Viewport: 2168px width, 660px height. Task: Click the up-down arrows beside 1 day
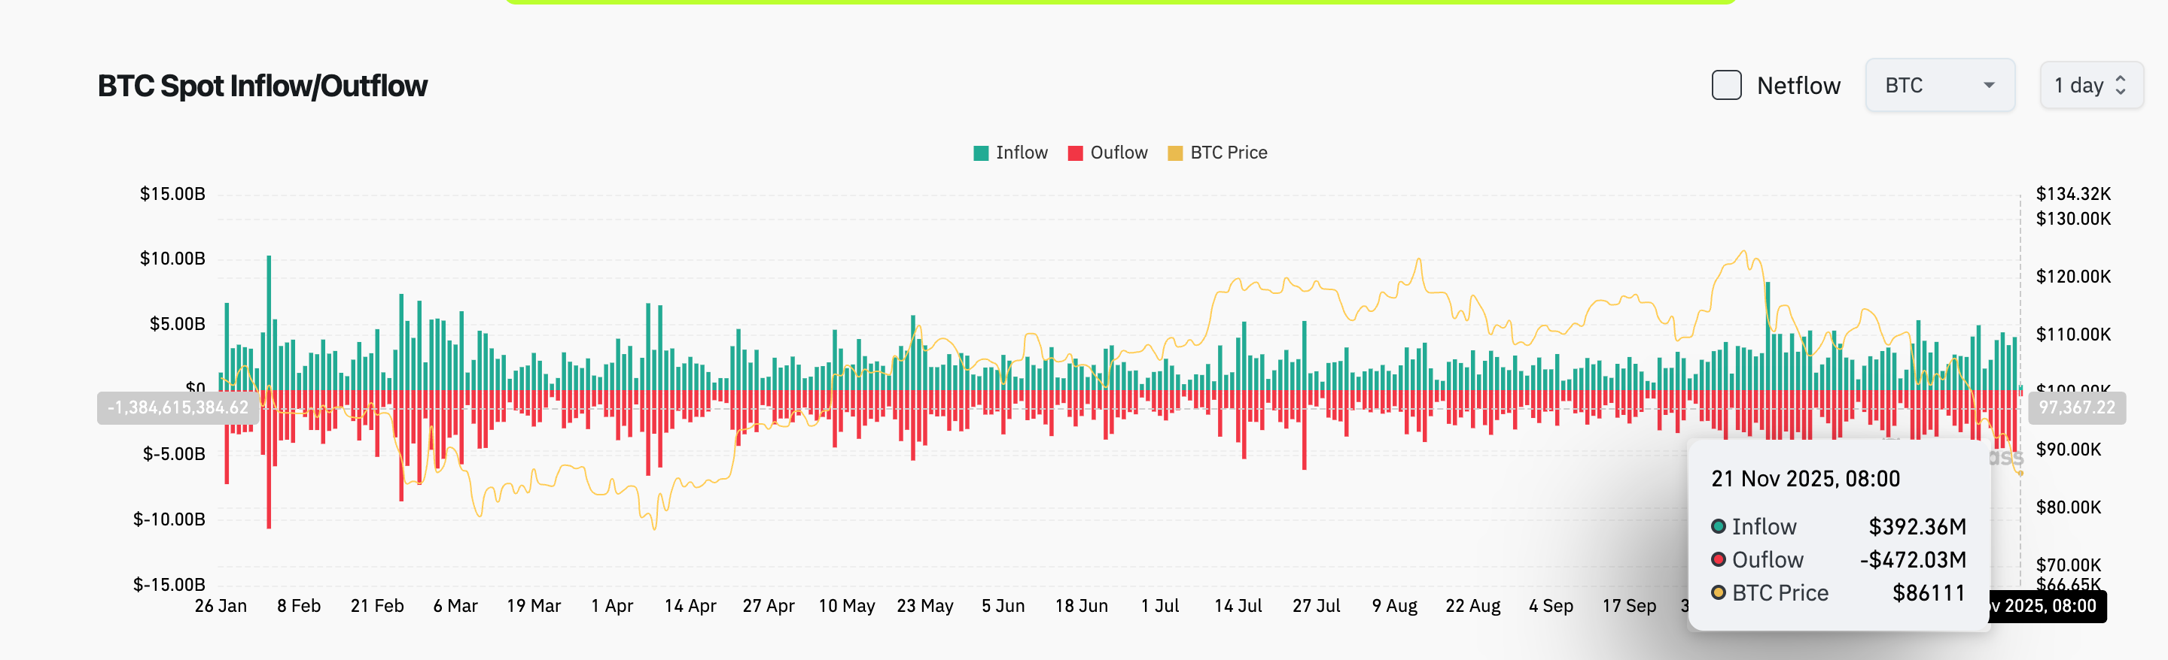[2120, 86]
